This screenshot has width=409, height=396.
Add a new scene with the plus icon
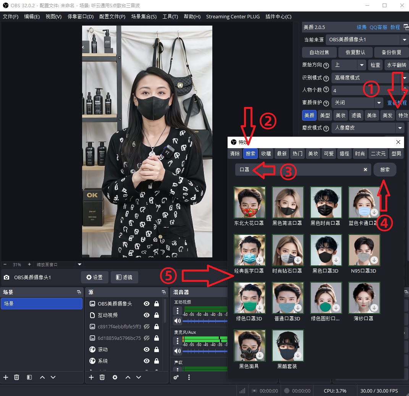point(5,377)
